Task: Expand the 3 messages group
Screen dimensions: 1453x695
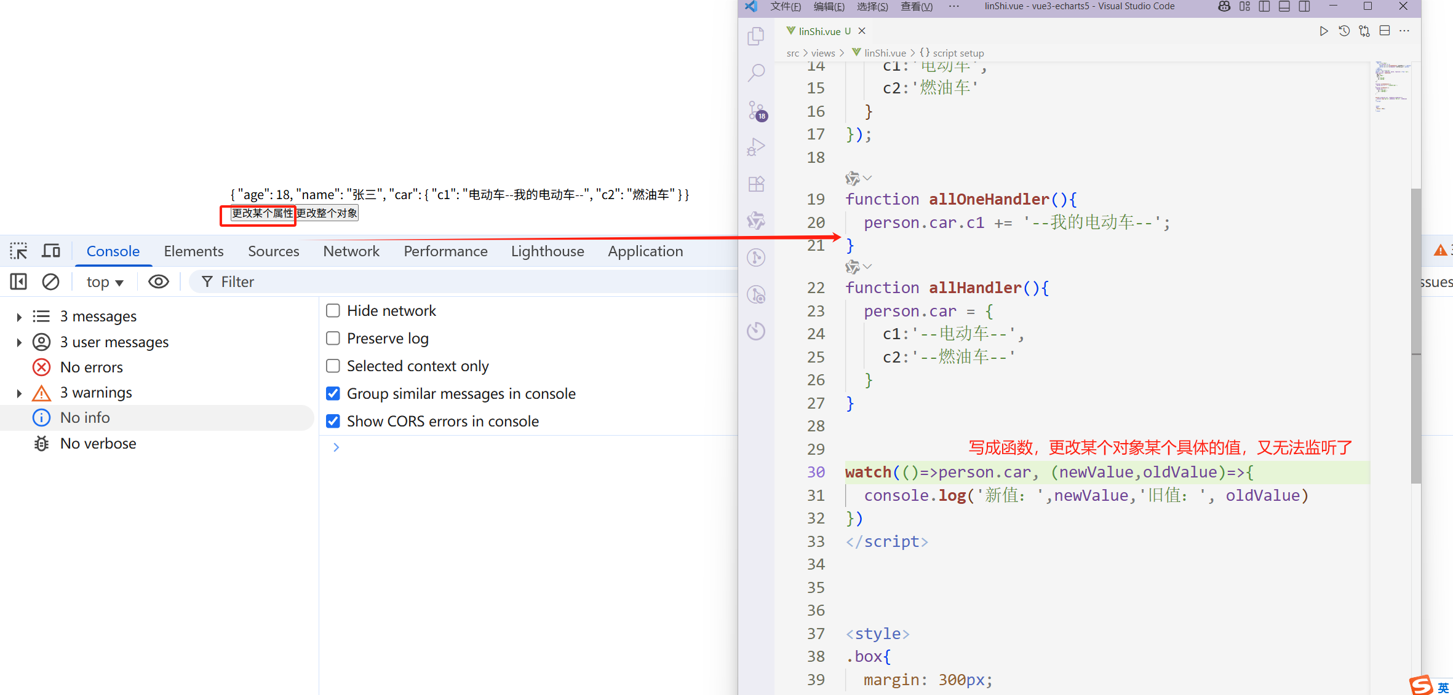Action: coord(19,317)
